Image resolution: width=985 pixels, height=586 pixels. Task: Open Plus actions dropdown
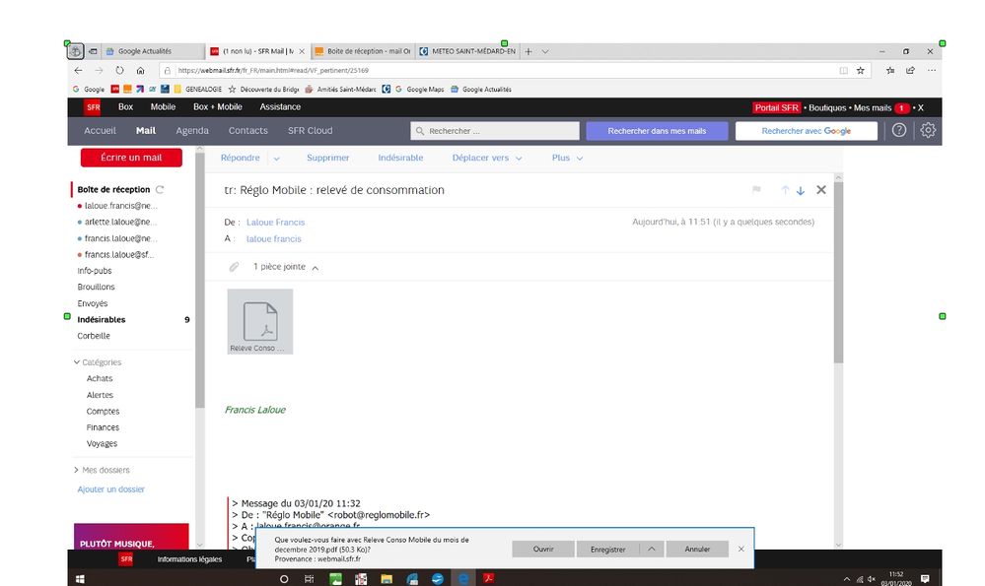(567, 159)
